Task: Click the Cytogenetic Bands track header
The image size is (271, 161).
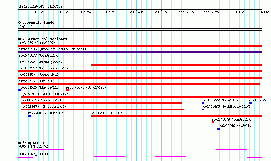Action: (x=36, y=23)
